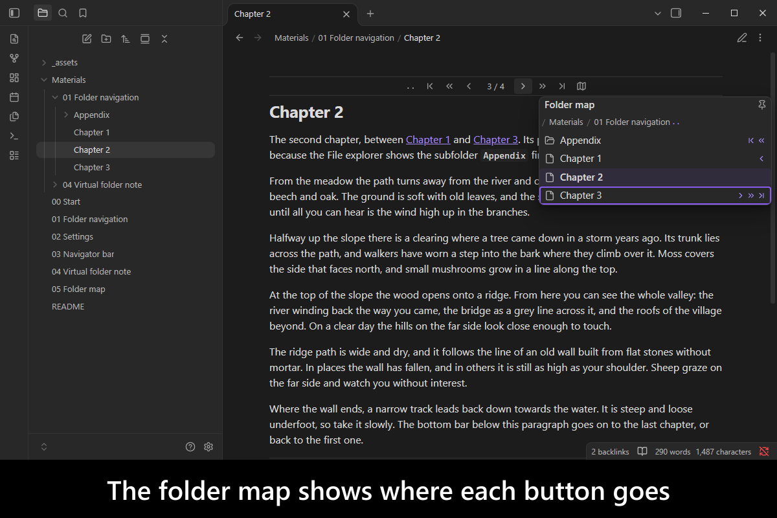Open the bookmarks sidebar tab
777x518 pixels.
click(83, 13)
